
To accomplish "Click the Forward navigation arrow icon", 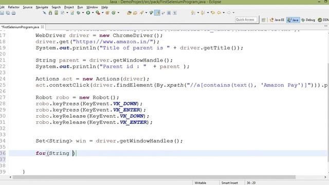I will tap(229, 12).
